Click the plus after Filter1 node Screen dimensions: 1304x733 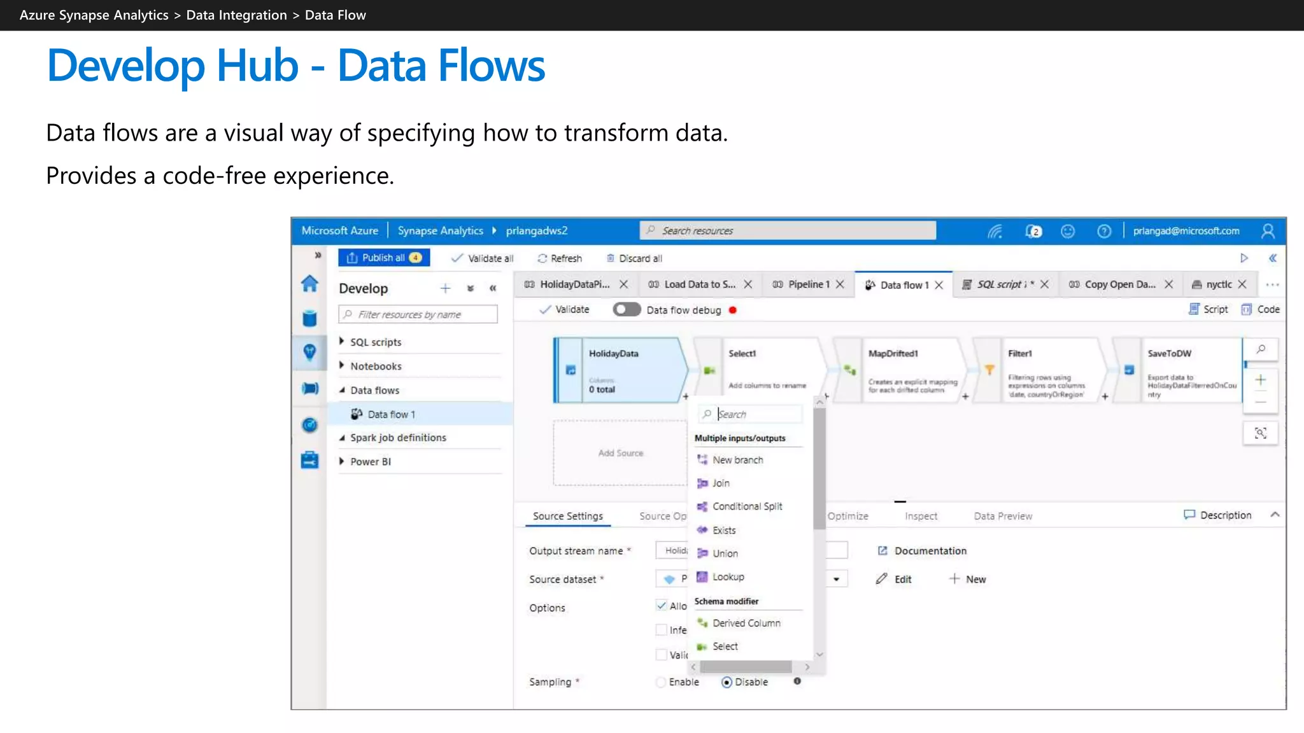(x=1105, y=396)
